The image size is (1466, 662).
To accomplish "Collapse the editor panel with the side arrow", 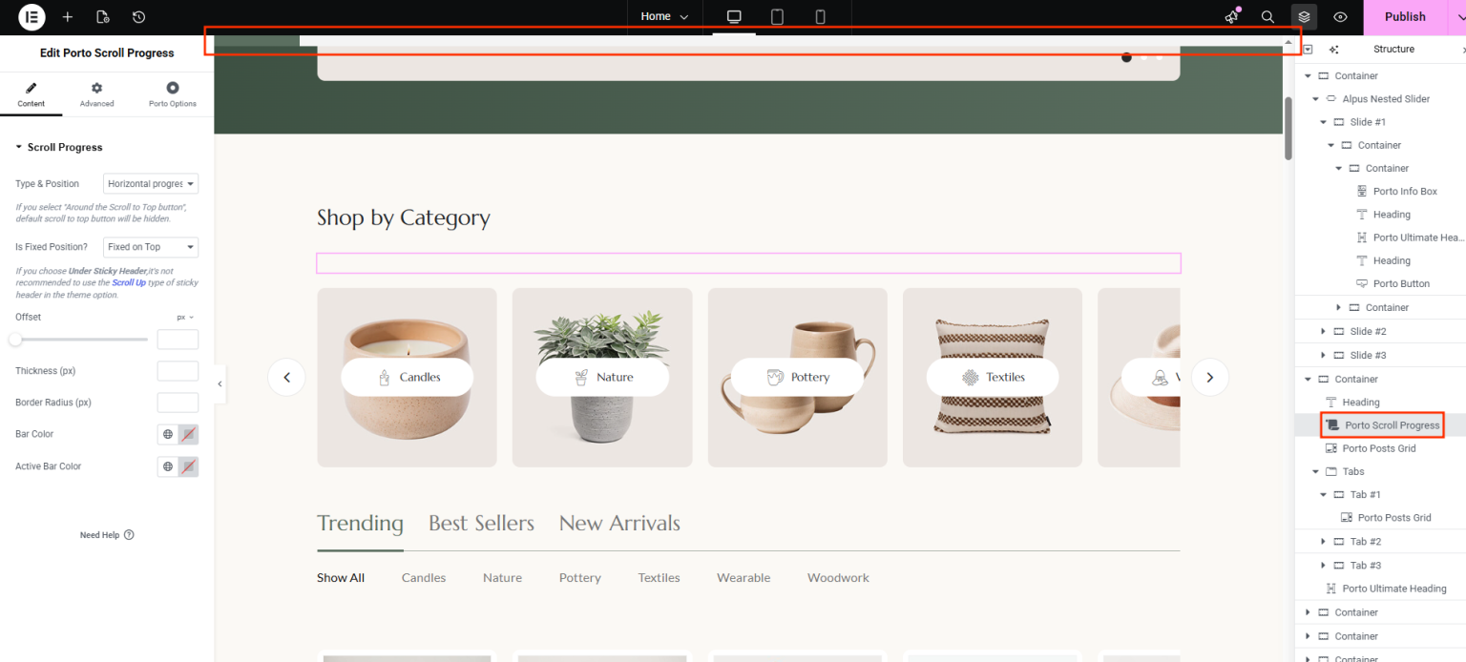I will pos(220,383).
